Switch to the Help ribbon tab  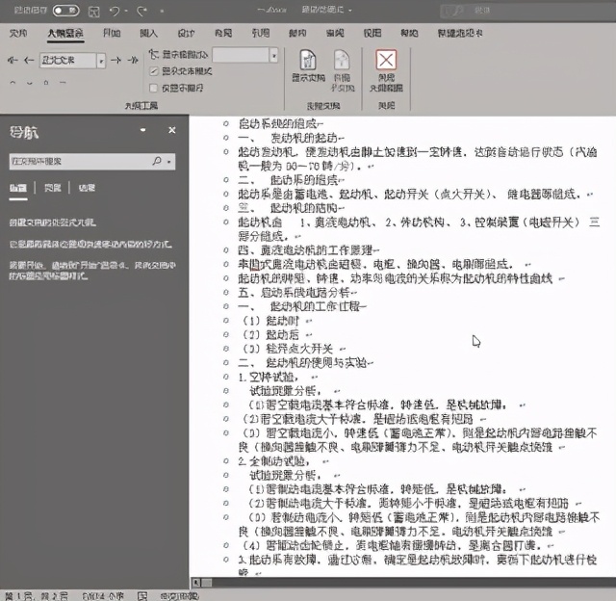click(x=409, y=33)
